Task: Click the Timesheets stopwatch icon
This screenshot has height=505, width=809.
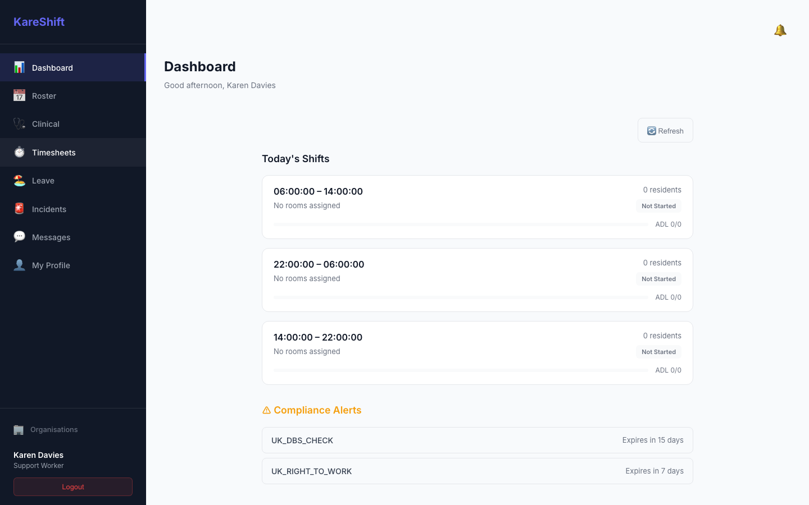Action: [x=19, y=152]
